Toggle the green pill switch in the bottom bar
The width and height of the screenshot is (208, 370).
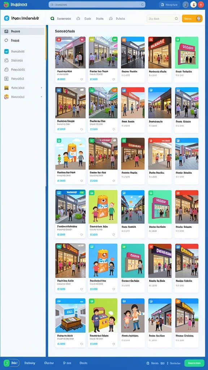[x=11, y=363]
